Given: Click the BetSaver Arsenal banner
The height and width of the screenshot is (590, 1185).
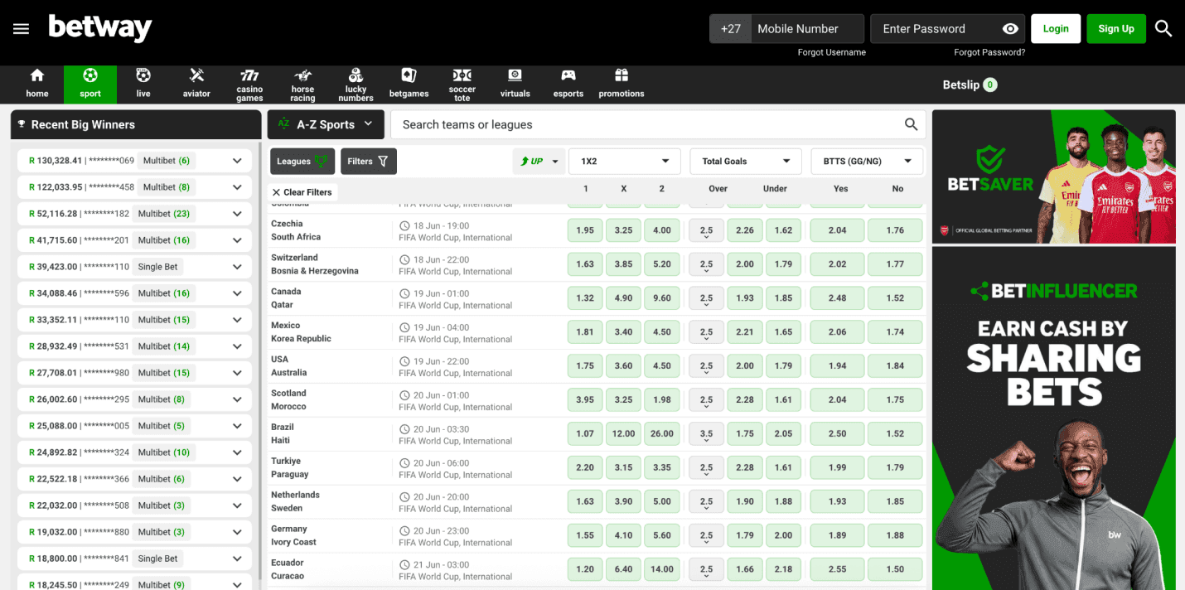Looking at the screenshot, I should pos(1054,177).
